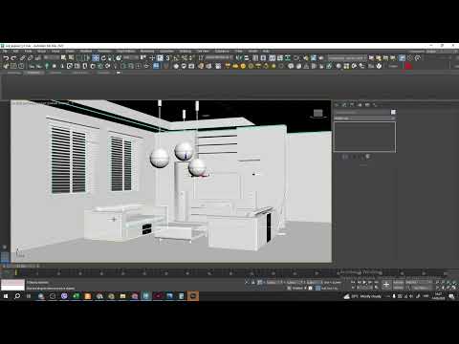Toggle 3D Snaps on the toolbar

167,58
